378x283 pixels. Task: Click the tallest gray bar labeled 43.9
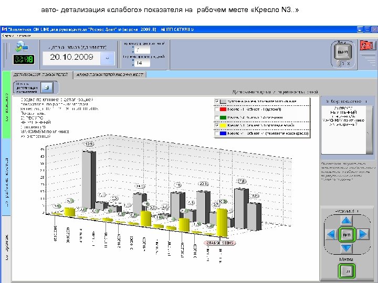[x=89, y=179]
